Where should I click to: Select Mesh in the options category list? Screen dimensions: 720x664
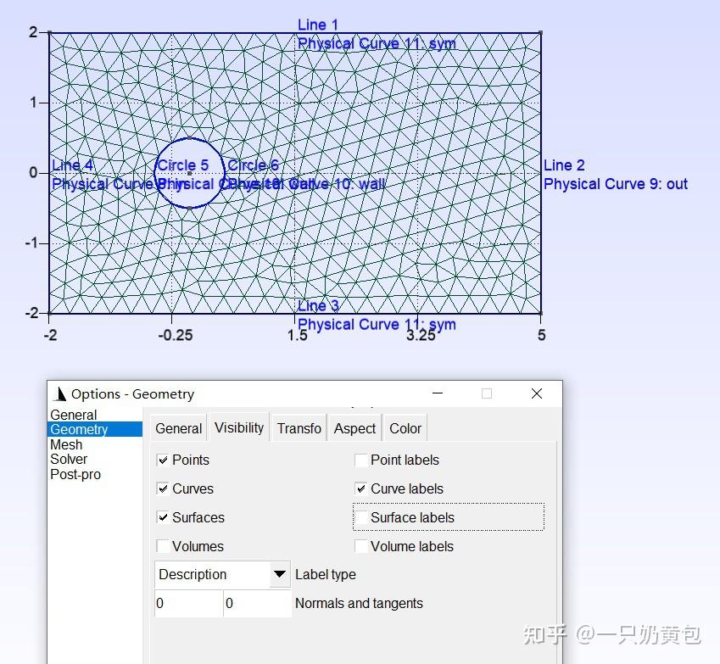click(66, 444)
